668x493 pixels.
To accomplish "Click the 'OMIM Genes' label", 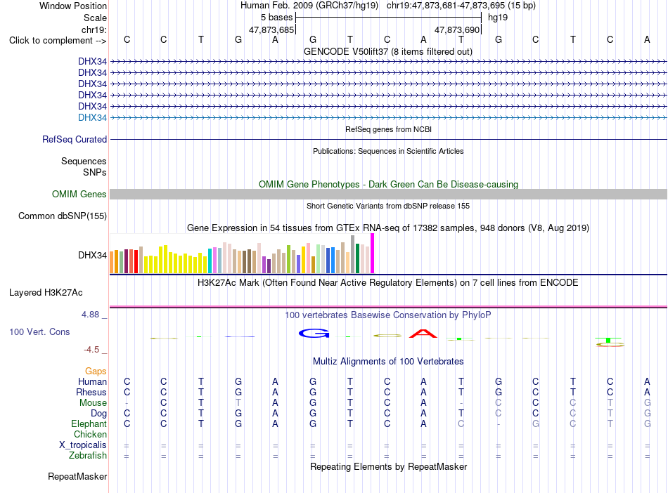I will coord(79,194).
